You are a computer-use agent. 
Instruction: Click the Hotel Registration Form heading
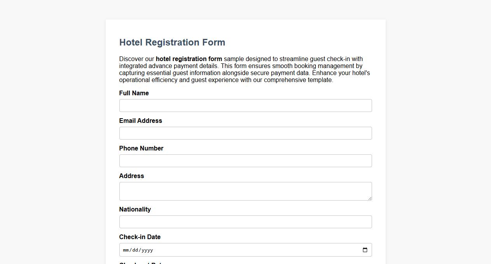(172, 42)
